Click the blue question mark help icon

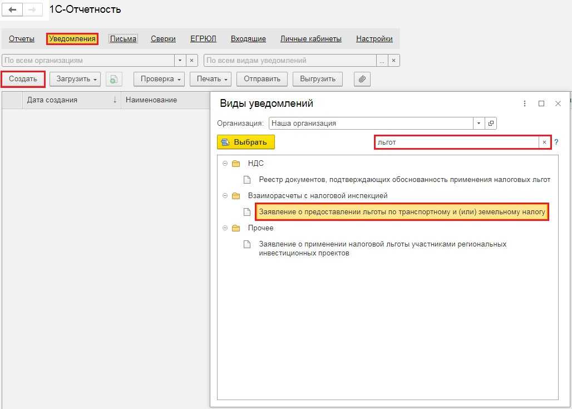tap(556, 142)
